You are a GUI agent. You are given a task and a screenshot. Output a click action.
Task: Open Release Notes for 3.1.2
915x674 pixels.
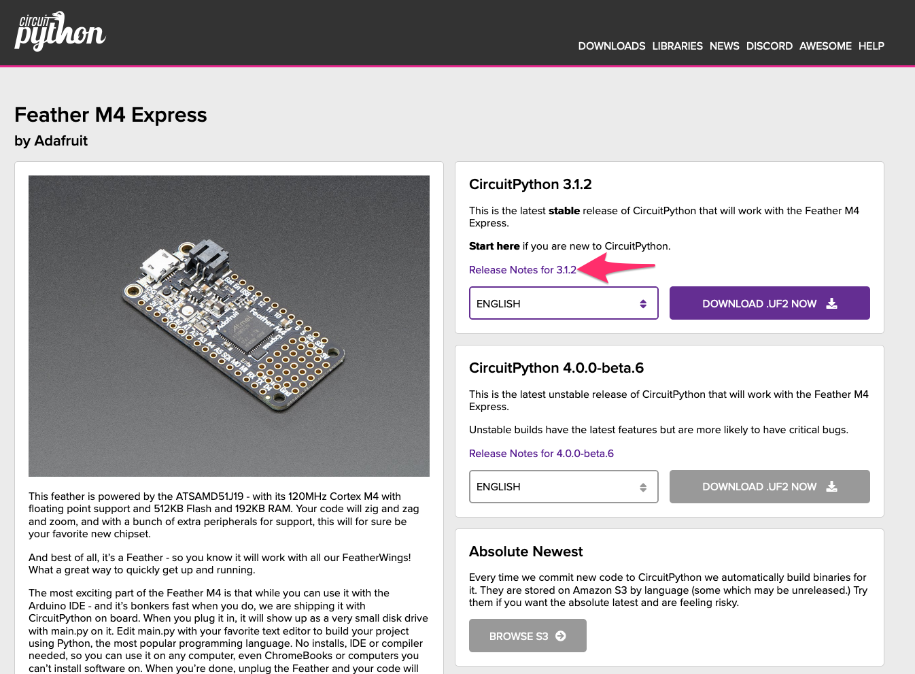[x=523, y=270]
